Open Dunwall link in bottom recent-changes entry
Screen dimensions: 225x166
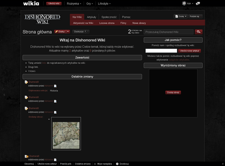coord(34,156)
